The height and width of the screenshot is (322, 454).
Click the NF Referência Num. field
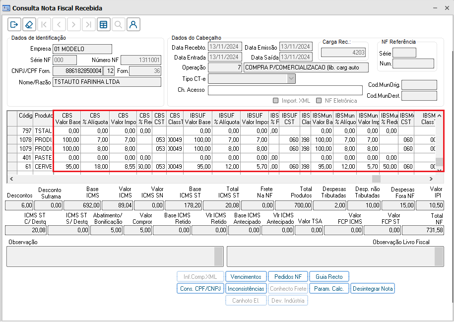coord(413,64)
